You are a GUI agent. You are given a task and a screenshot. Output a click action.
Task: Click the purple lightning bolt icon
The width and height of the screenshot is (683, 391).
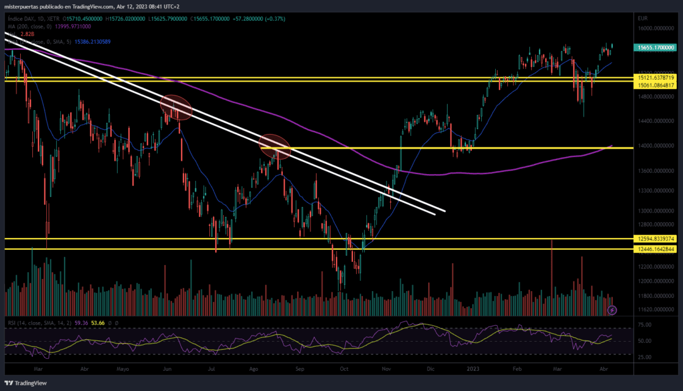(612, 311)
